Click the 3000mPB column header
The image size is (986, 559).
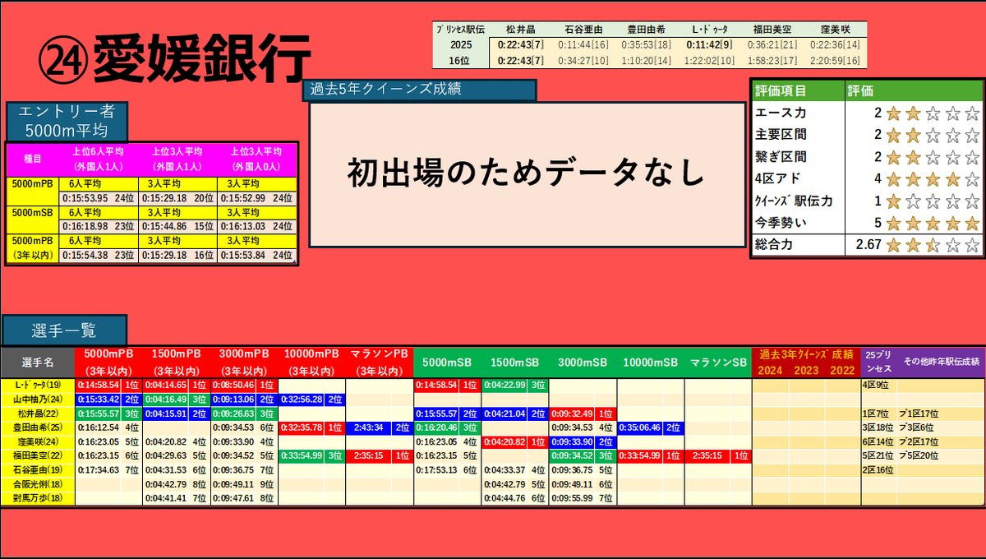[244, 363]
